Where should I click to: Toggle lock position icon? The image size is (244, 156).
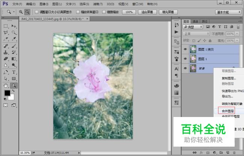click(x=205, y=40)
